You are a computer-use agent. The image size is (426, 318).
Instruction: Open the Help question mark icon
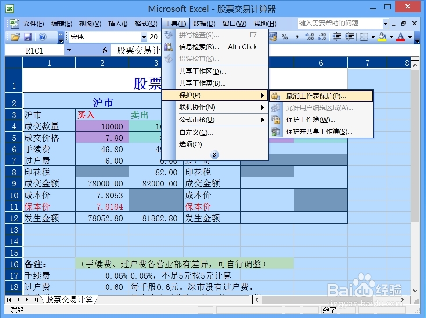click(43, 37)
